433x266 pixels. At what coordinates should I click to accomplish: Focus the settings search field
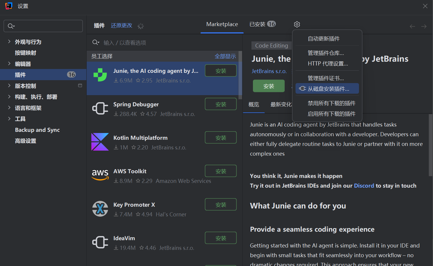pos(43,26)
